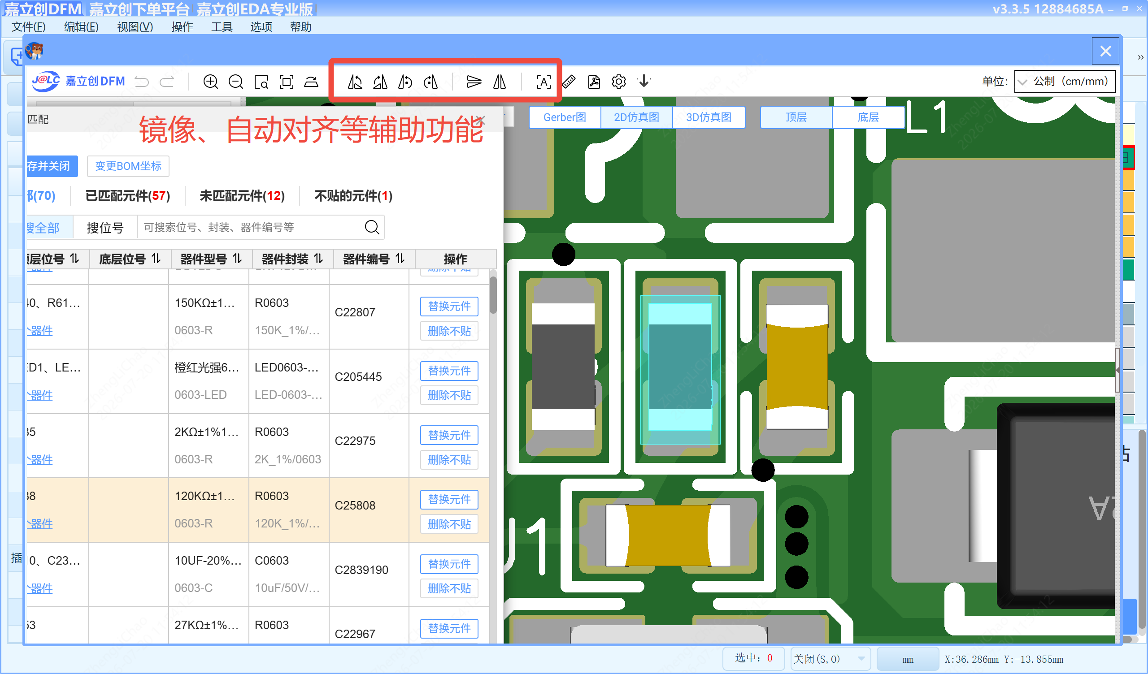Screen dimensions: 1148x674
Task: Click the 嘉立创下单平台 title link
Action: point(139,9)
